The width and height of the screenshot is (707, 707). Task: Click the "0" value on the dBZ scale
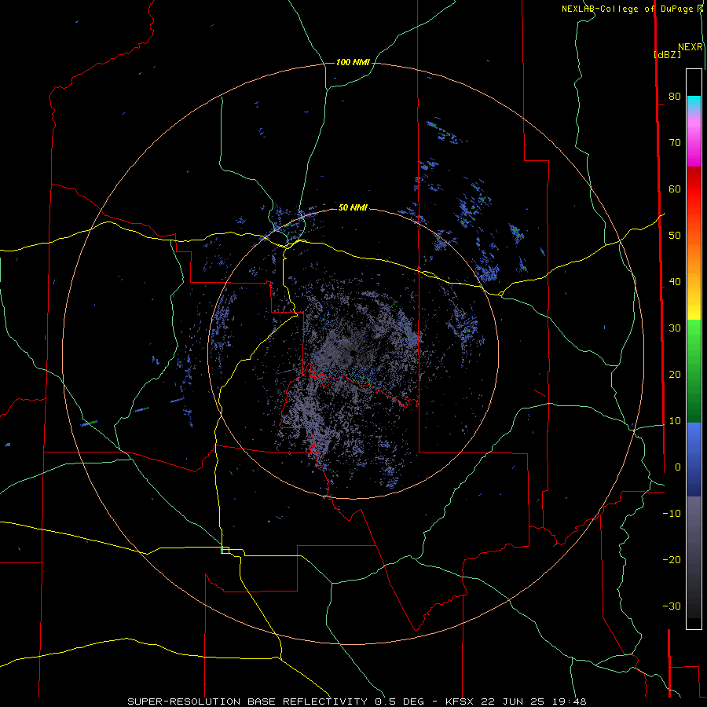point(678,467)
